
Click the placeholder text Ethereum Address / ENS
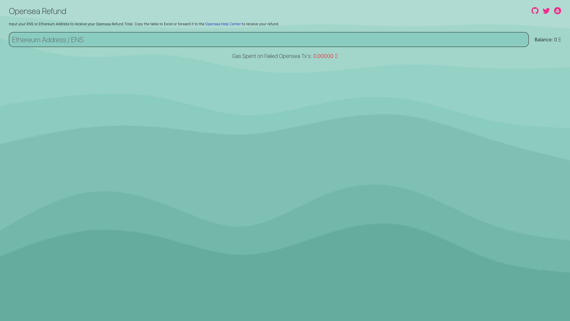pos(48,40)
